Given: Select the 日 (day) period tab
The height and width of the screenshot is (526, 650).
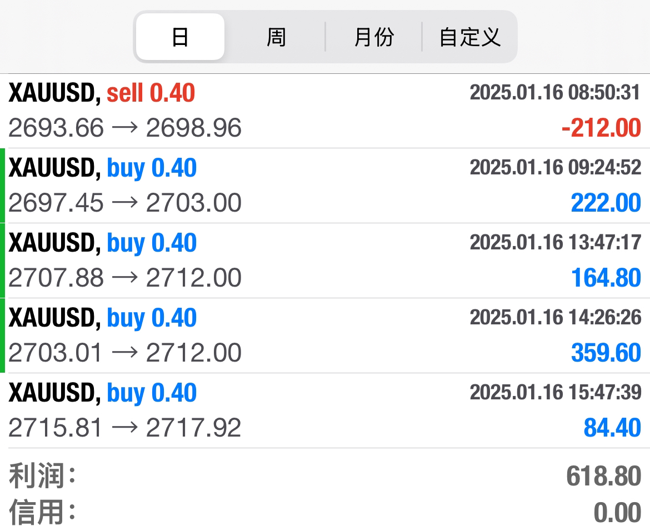Looking at the screenshot, I should (x=180, y=37).
